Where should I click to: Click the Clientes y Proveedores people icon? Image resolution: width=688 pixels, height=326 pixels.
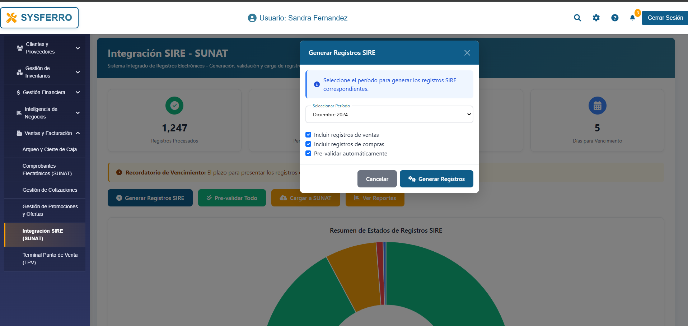click(20, 48)
